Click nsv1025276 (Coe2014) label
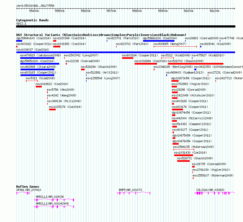This screenshot has width=243, height=222. 65,107
